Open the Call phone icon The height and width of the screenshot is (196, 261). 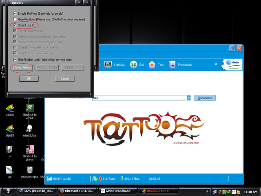pos(133,65)
